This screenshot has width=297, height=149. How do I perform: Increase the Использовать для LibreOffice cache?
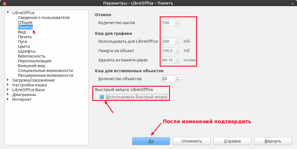pos(177,40)
